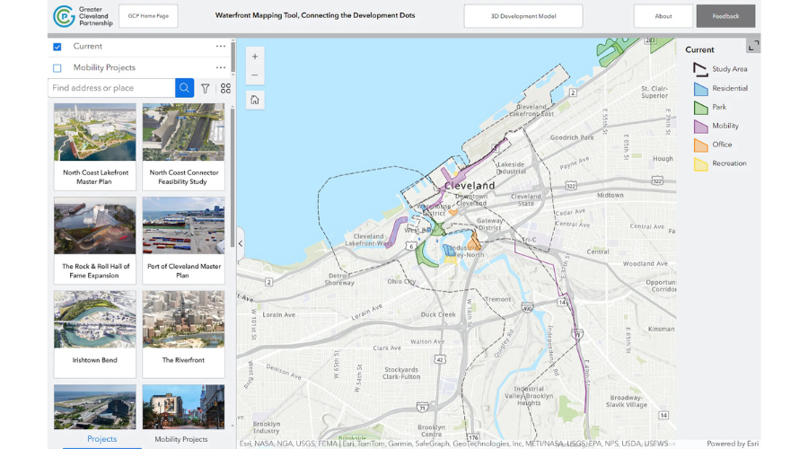Open The Riverfront project card
This screenshot has width=808, height=449.
183,334
